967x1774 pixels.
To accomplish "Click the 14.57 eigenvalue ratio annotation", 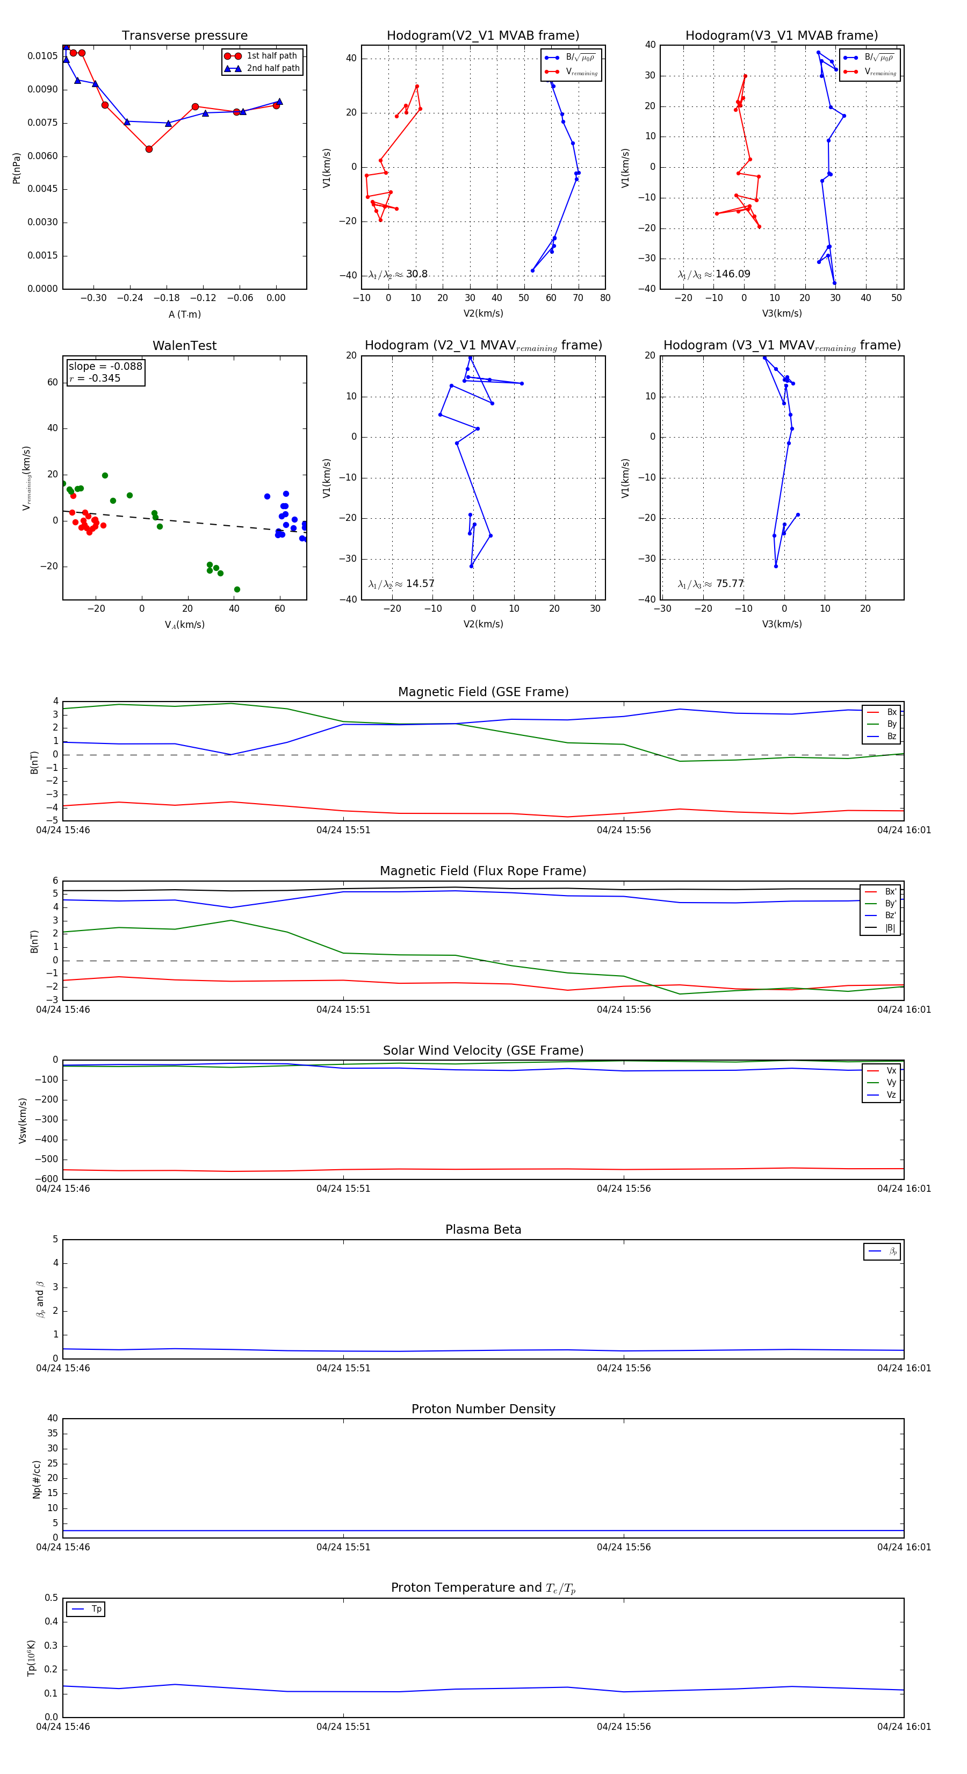I will (x=419, y=584).
